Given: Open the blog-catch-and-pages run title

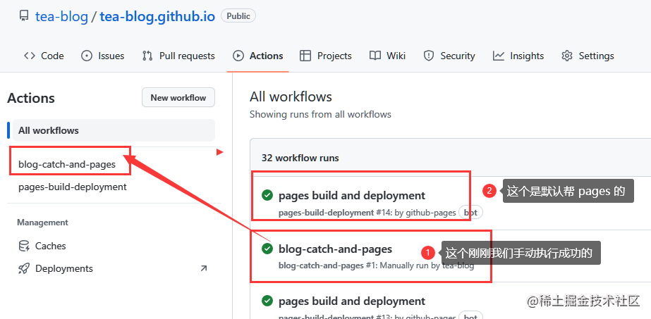Looking at the screenshot, I should point(336,249).
